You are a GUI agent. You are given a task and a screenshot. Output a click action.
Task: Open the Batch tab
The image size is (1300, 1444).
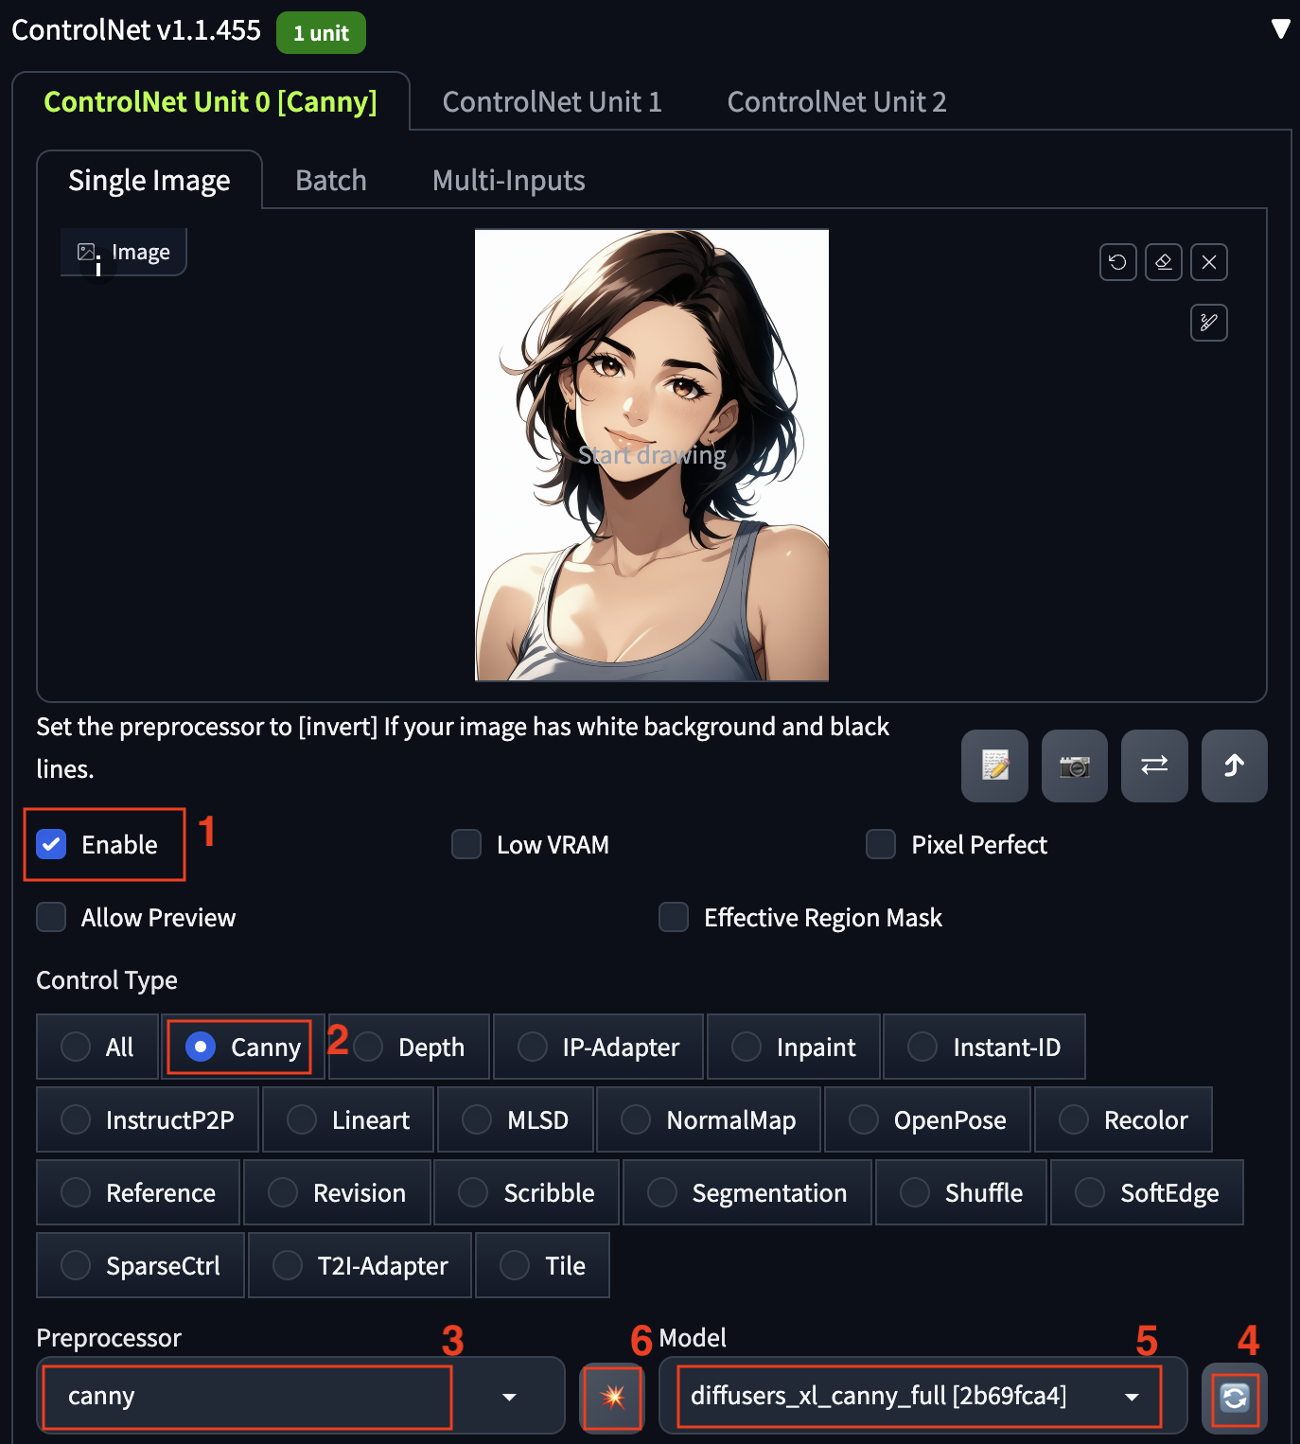[331, 180]
